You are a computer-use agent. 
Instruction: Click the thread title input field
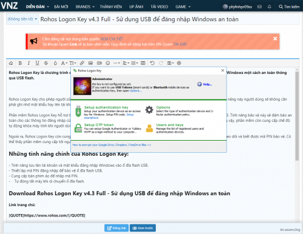click(x=169, y=19)
